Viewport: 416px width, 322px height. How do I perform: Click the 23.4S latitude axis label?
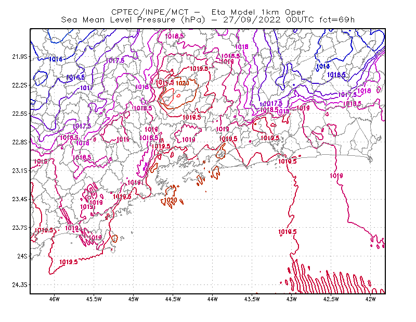click(x=20, y=199)
